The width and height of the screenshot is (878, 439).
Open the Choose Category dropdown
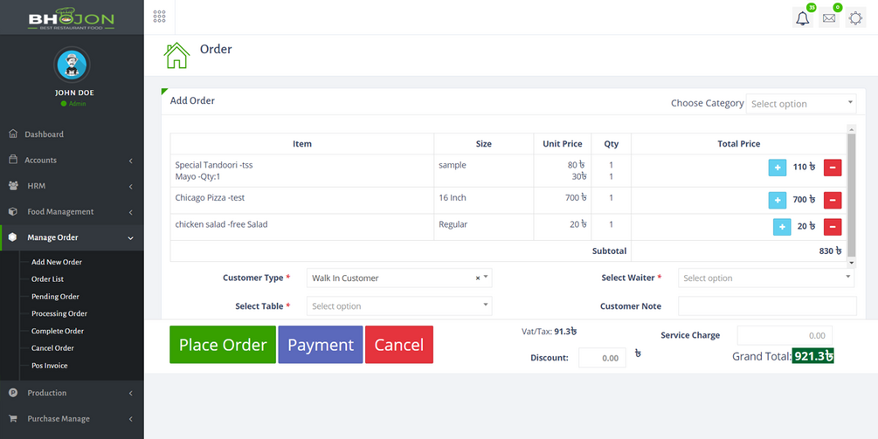click(x=801, y=104)
